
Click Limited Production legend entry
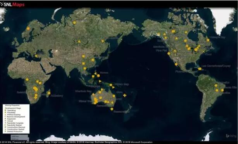pos(15,131)
